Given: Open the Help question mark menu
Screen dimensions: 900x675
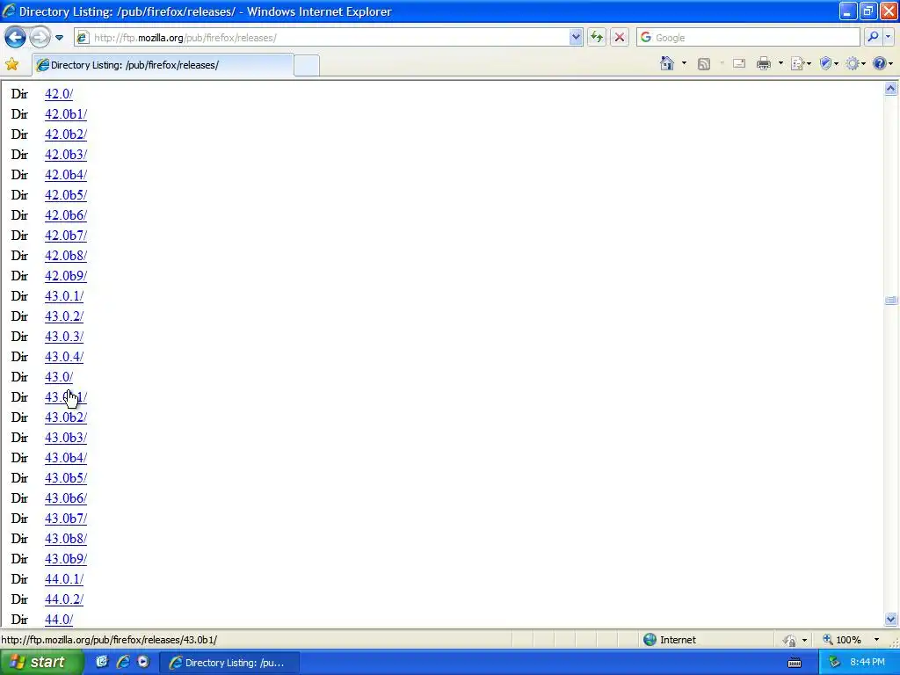Looking at the screenshot, I should pyautogui.click(x=882, y=63).
